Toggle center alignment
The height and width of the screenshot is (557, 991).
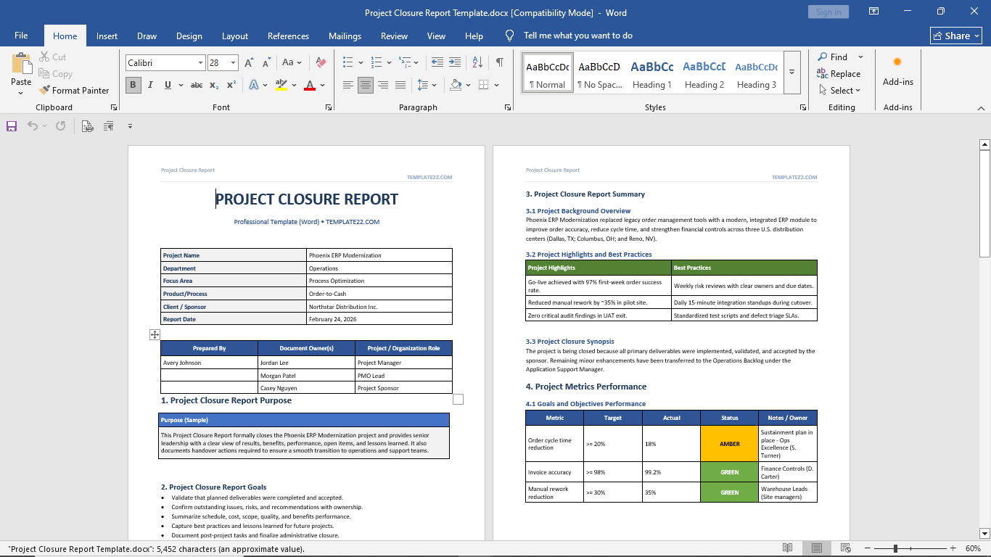(x=366, y=85)
